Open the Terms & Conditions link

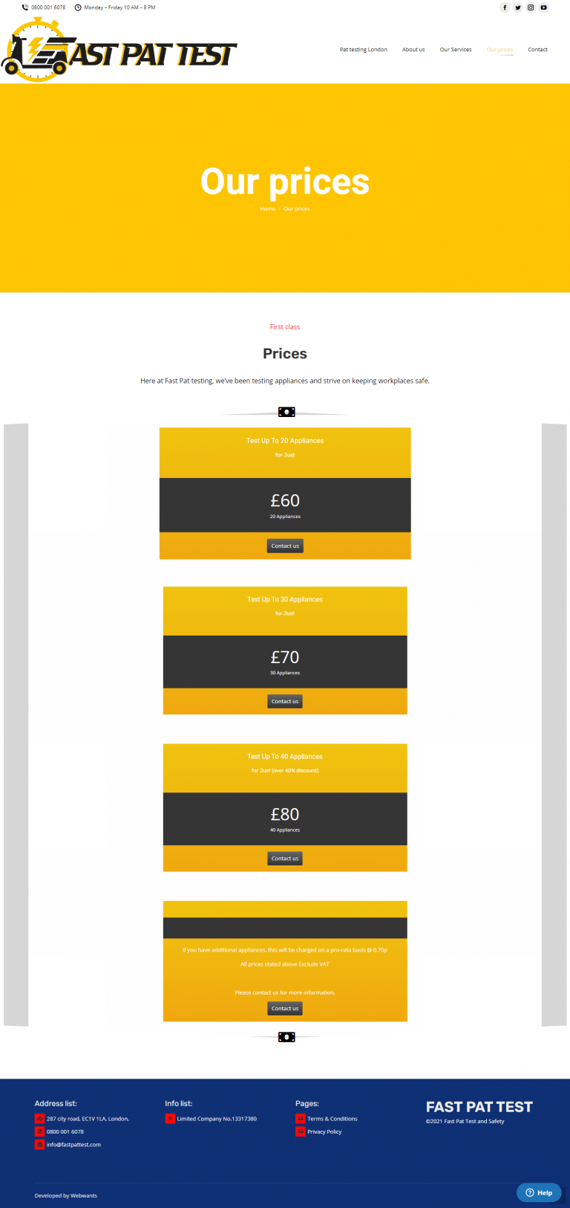pos(332,1119)
